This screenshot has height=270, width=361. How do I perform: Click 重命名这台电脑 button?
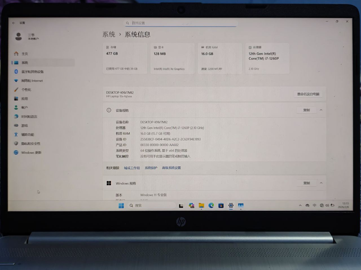pyautogui.click(x=308, y=94)
